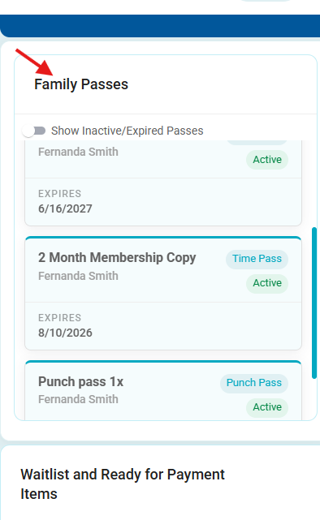
Task: Click the Punch Pass type badge
Action: tap(254, 383)
